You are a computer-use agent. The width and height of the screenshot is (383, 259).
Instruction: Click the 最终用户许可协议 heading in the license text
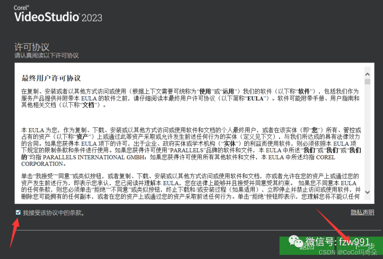click(51, 78)
